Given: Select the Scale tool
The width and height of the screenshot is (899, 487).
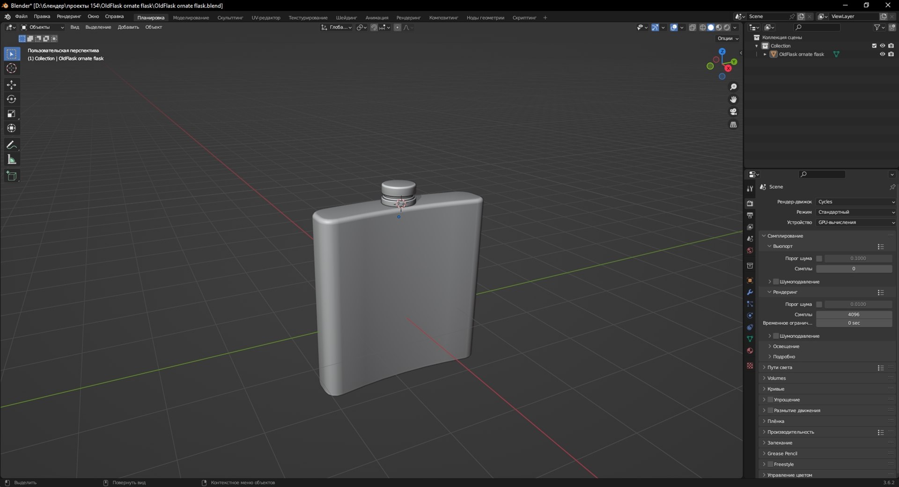Looking at the screenshot, I should click(x=12, y=114).
